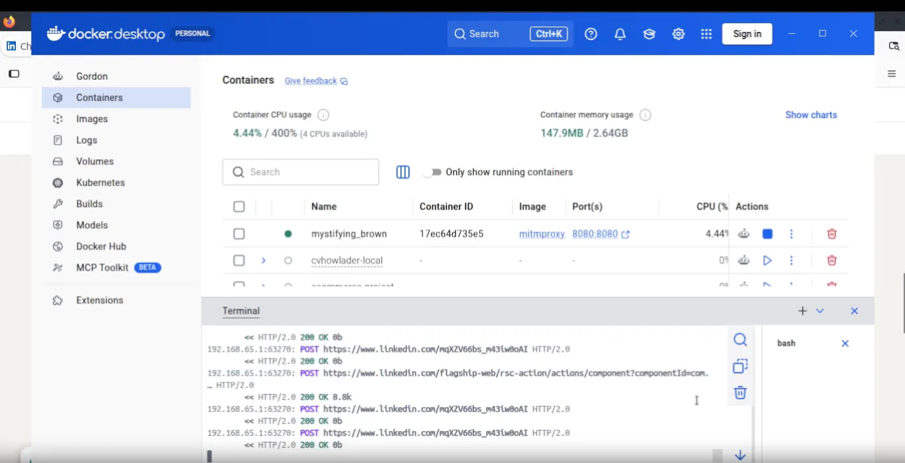Screen dimensions: 905x463
Task: Ask Gordon about cvhowlader-local
Action: click(x=744, y=260)
